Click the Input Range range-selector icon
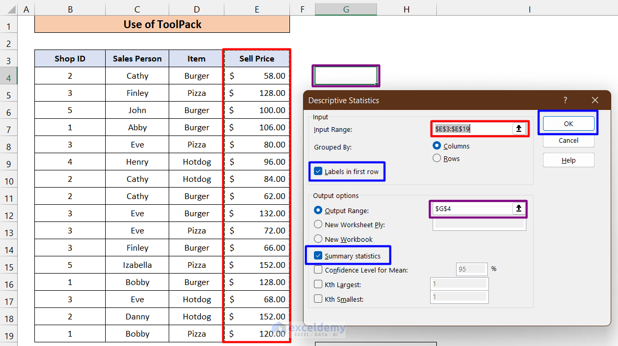The image size is (618, 346). pyautogui.click(x=518, y=129)
